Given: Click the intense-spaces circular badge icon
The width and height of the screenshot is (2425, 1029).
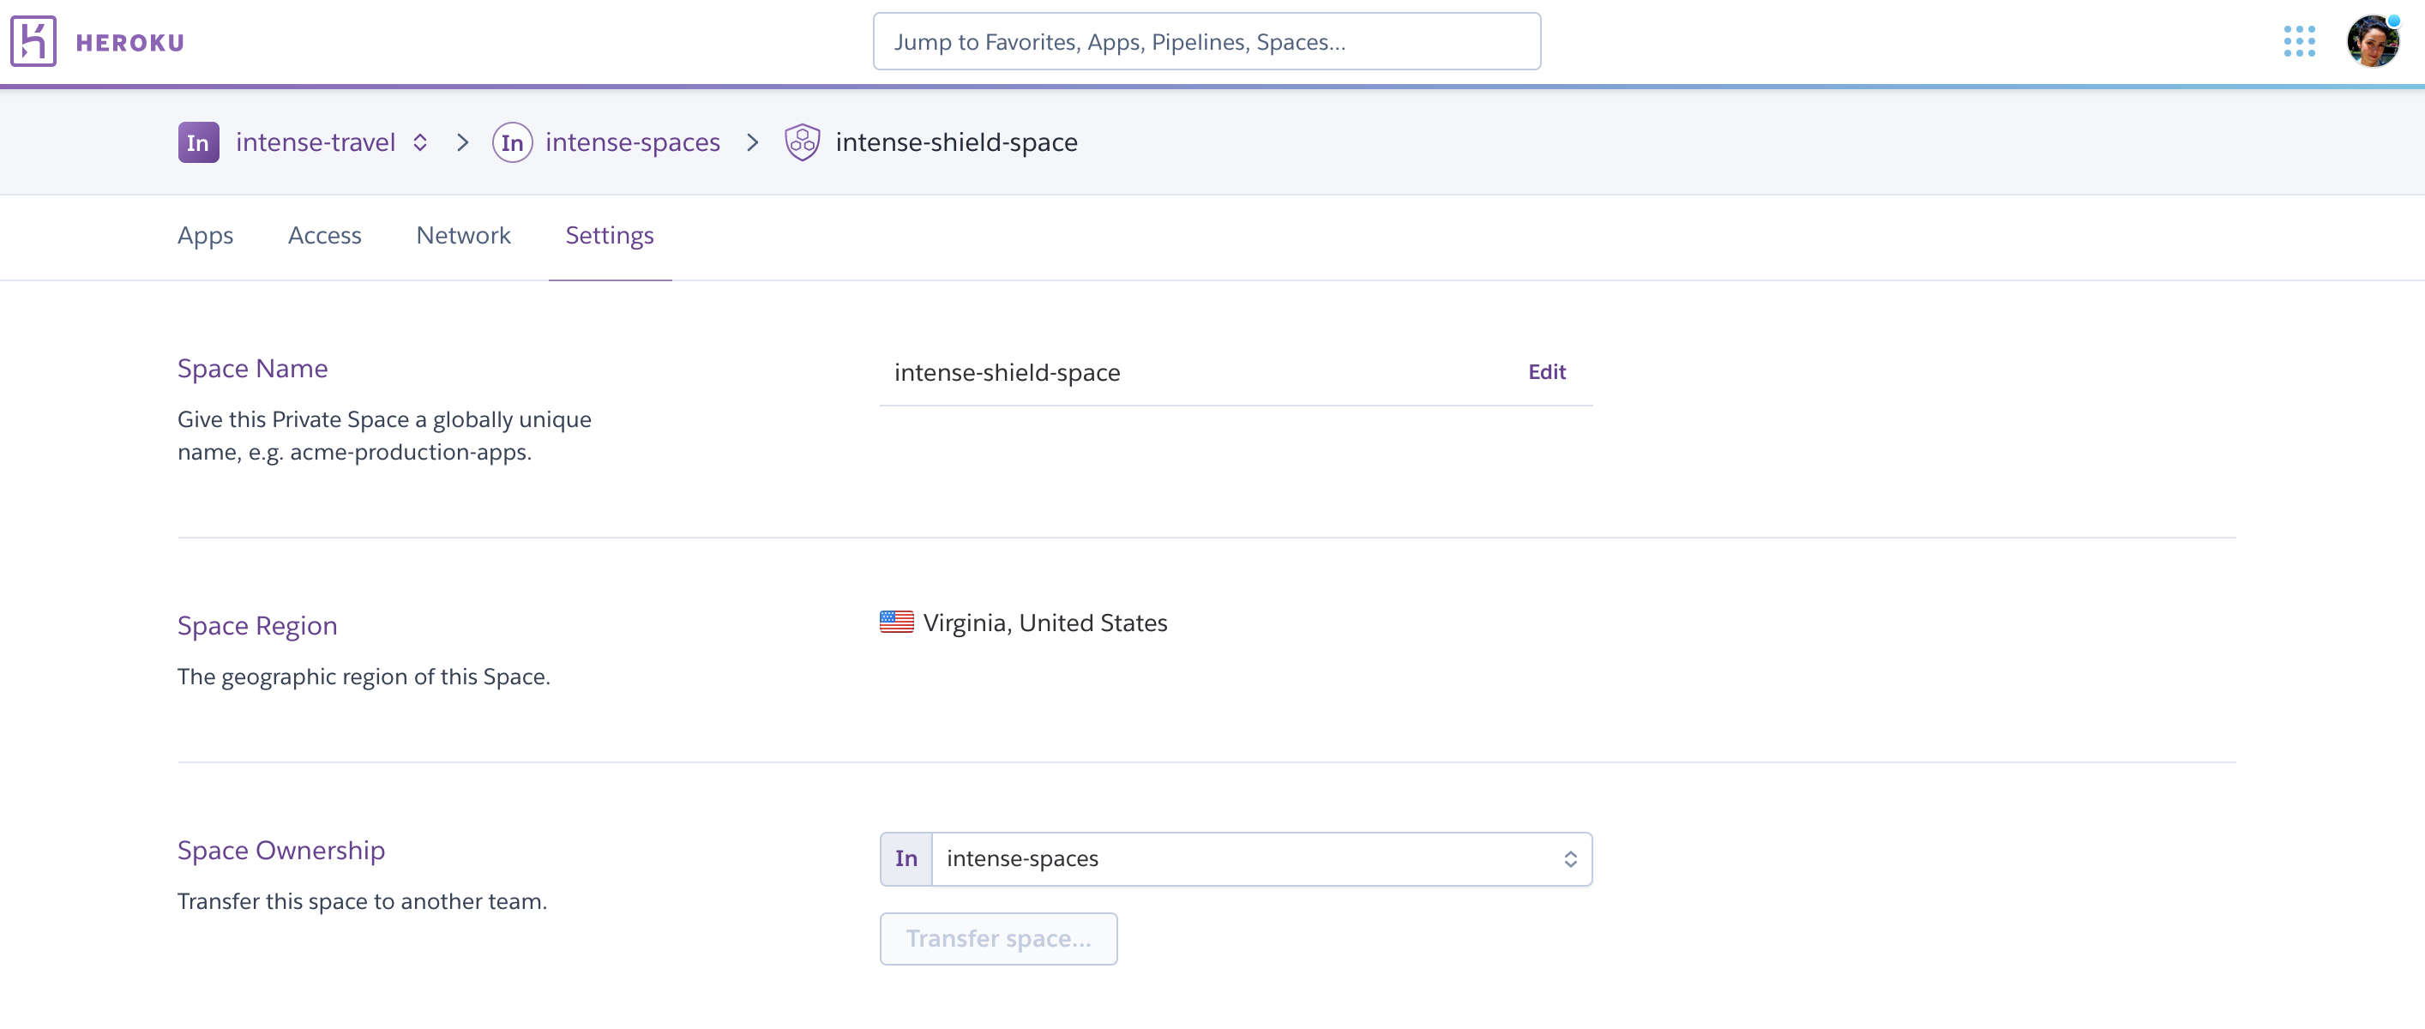Looking at the screenshot, I should coord(512,142).
